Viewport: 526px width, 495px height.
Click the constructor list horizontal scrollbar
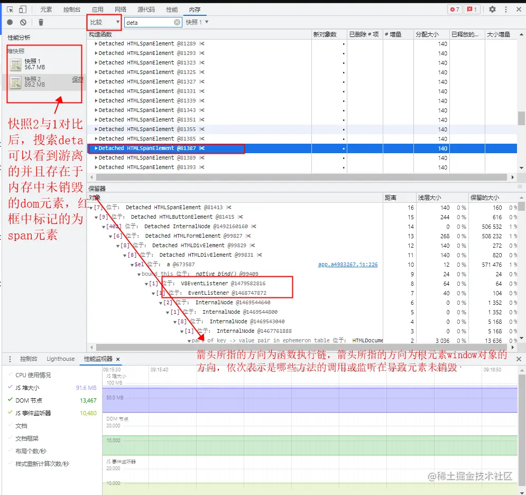pyautogui.click(x=301, y=177)
